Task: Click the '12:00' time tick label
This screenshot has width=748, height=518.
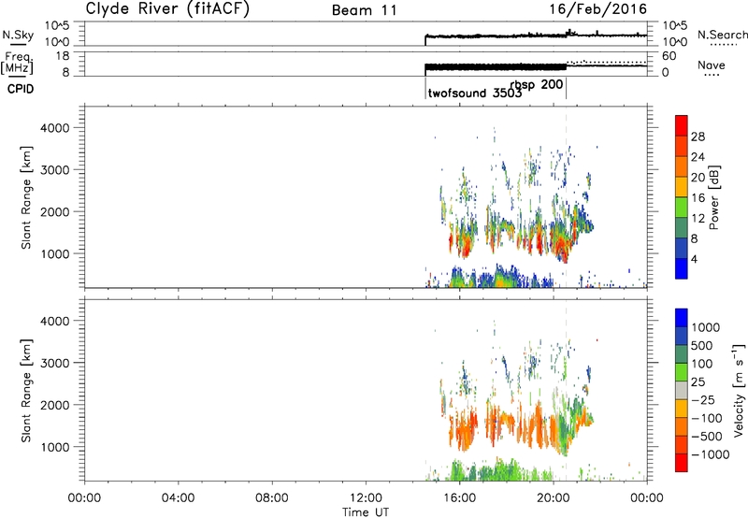Action: point(366,498)
